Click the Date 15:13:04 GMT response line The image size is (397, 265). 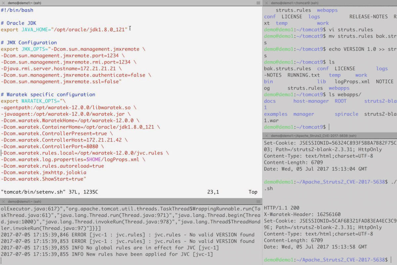tap(315, 169)
